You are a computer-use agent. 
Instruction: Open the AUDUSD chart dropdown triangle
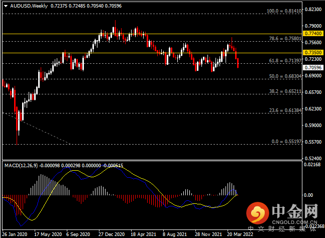point(6,6)
